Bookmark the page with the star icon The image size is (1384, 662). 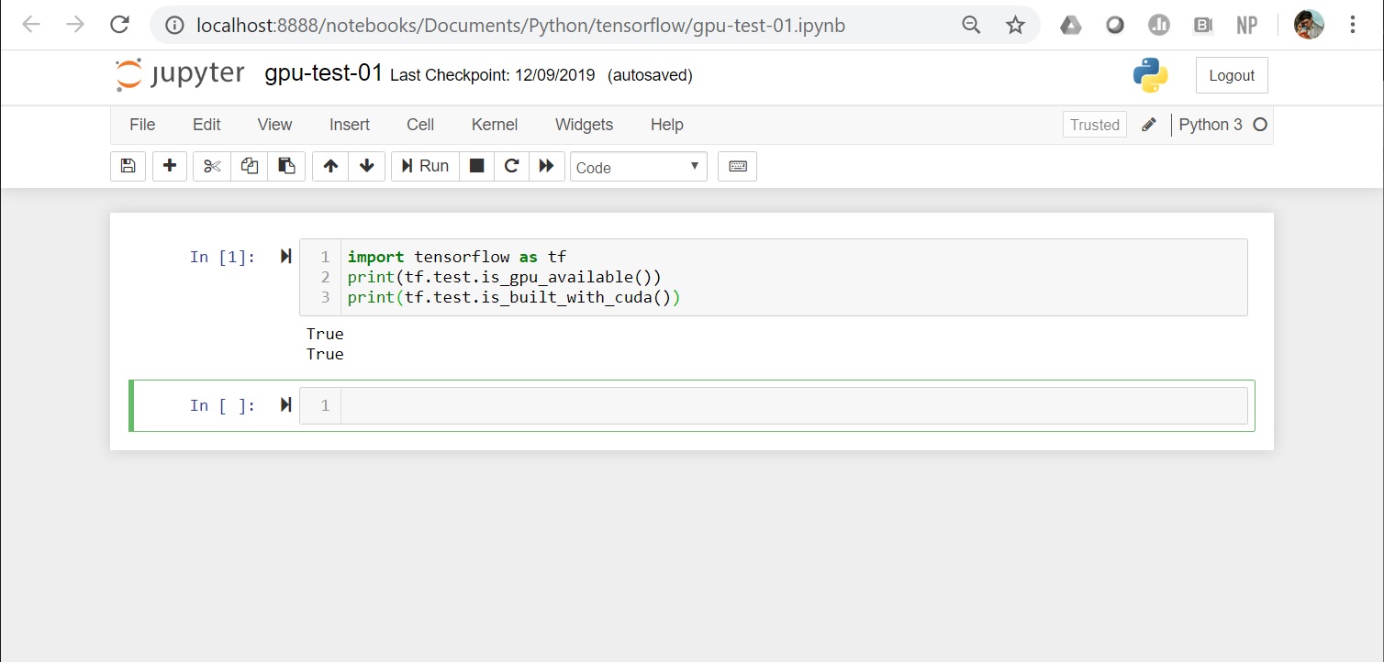click(1015, 25)
